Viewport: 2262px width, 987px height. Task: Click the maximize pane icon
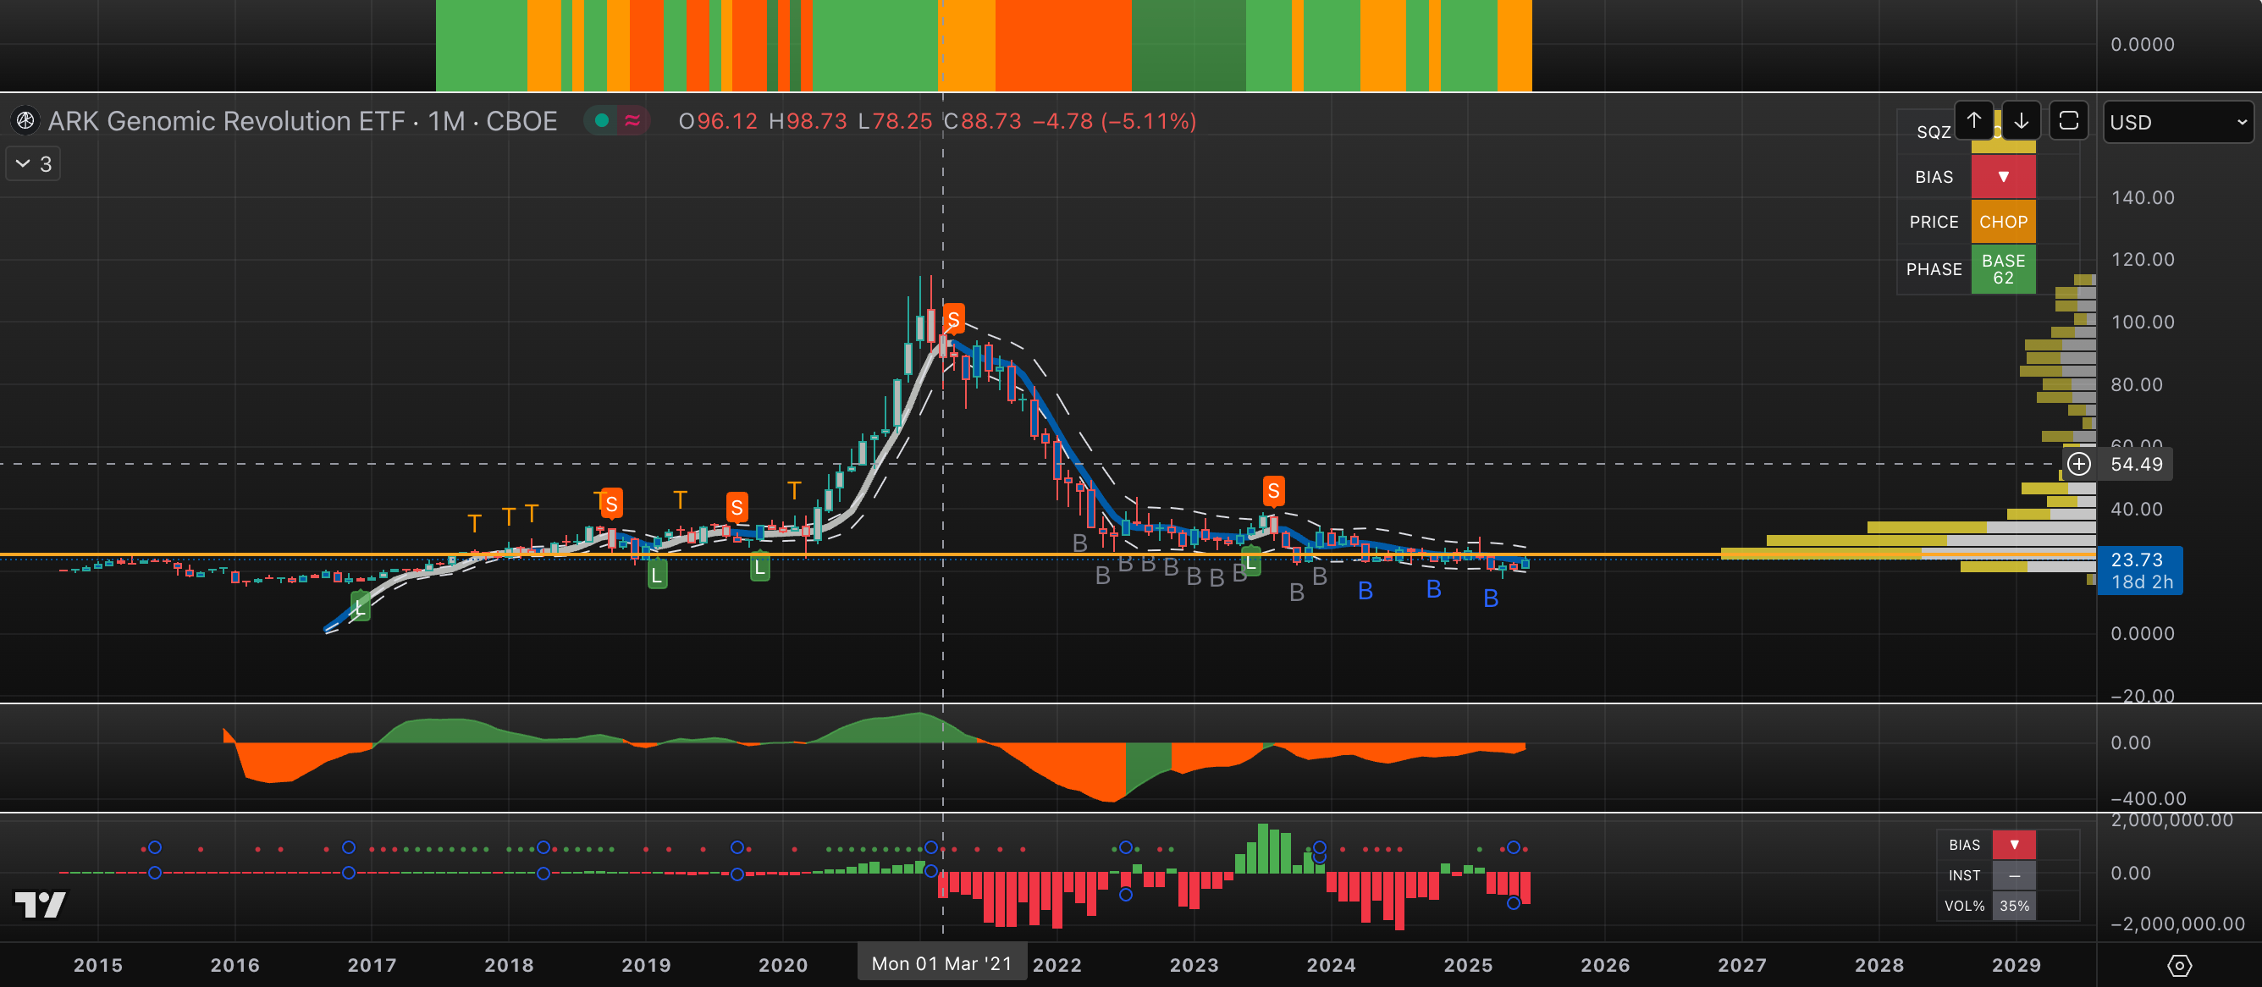pyautogui.click(x=2068, y=120)
